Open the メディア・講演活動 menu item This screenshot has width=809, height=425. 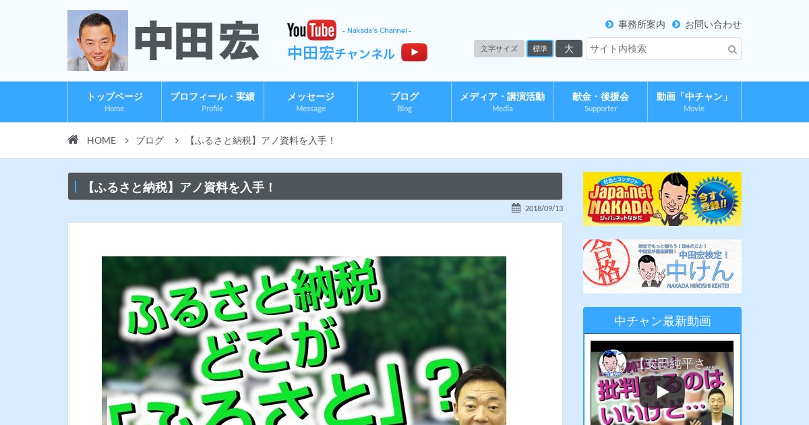[x=502, y=102]
